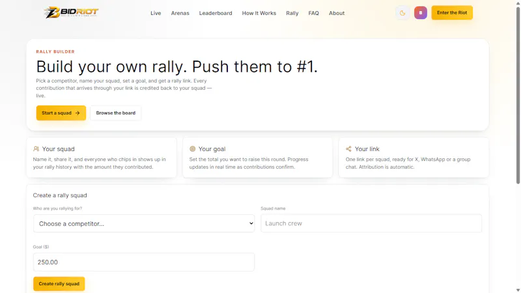Click the scrollbar down arrow

518,290
